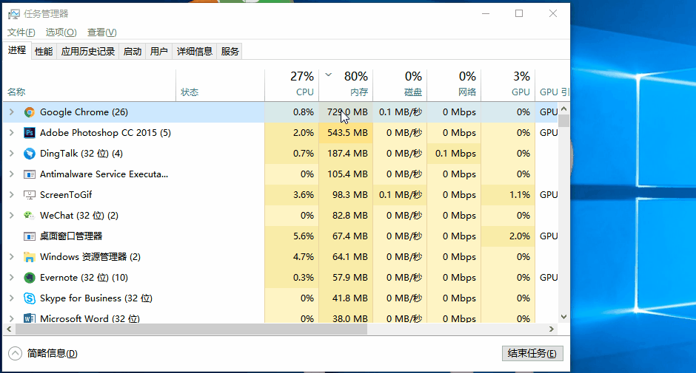
Task: Click the Adobe Photoshop CC process icon
Action: click(30, 133)
